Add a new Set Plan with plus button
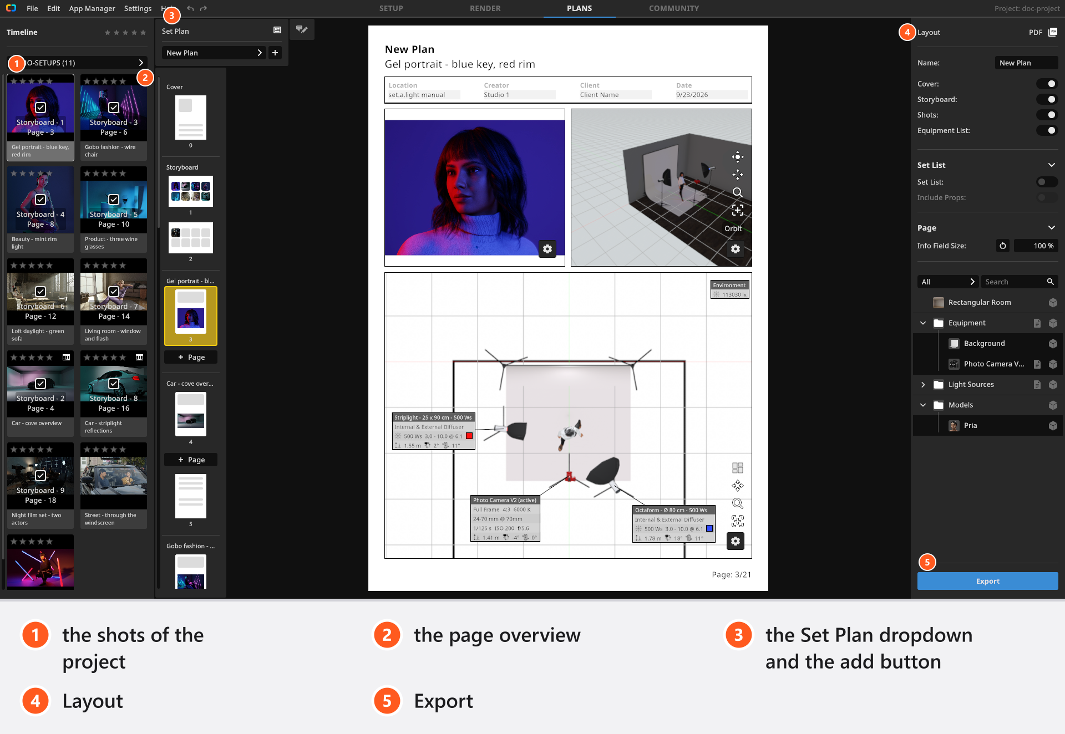The width and height of the screenshot is (1065, 734). coord(275,53)
